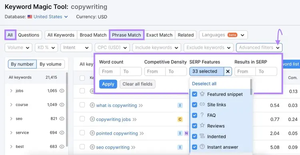The height and width of the screenshot is (155, 300).
Task: Click the Featured snippet crown icon
Action: (202, 94)
